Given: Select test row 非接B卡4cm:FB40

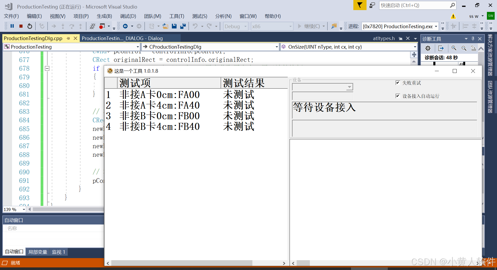Looking at the screenshot, I should 196,126.
